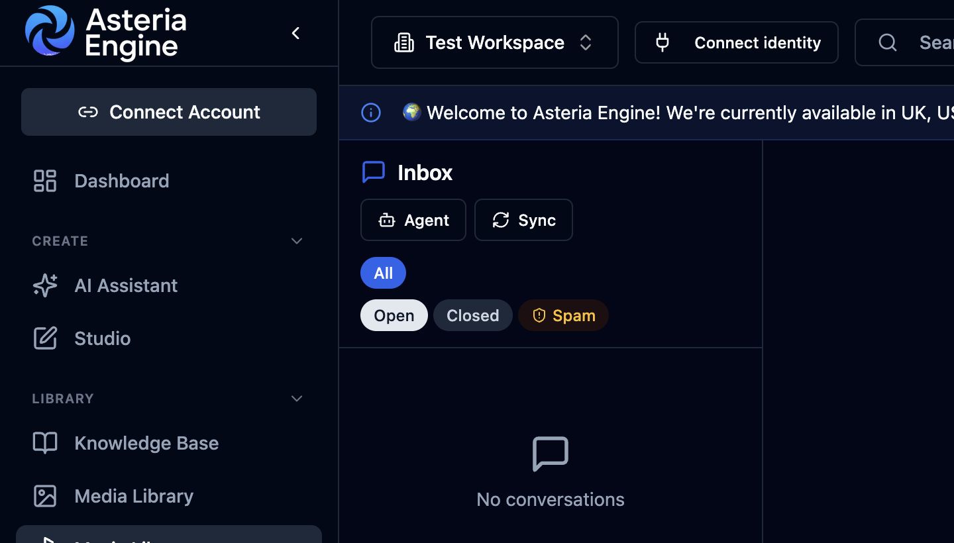This screenshot has width=954, height=543.
Task: Click the info icon in welcome banner
Action: (371, 113)
